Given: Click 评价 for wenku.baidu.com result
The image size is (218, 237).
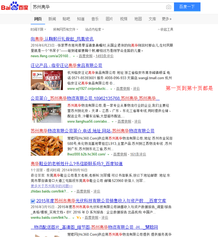Looking at the screenshot, I should [x=105, y=218].
